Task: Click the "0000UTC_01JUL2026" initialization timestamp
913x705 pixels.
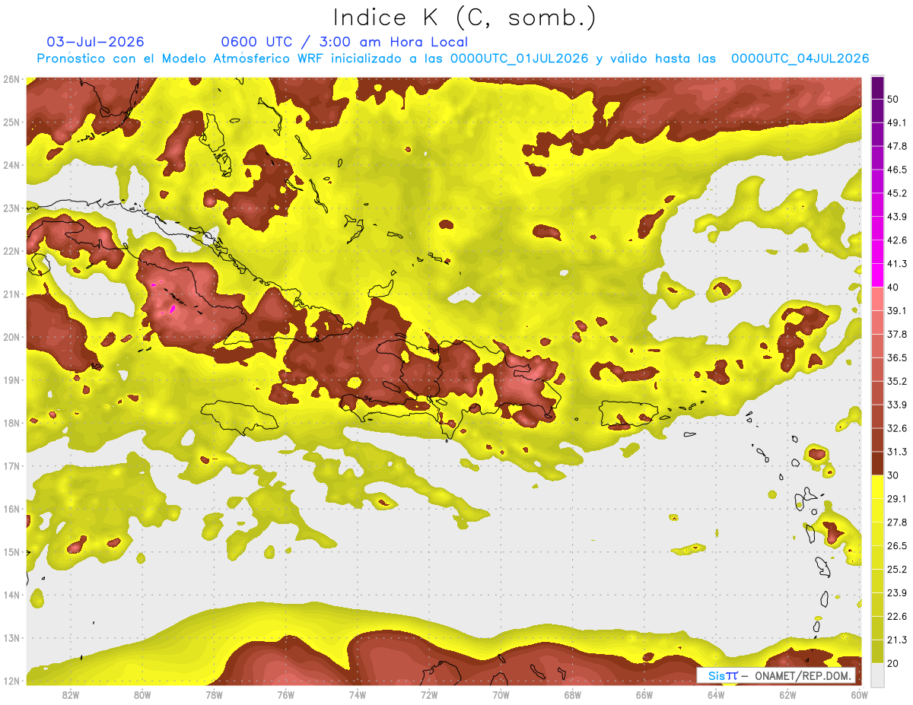Action: pos(520,59)
